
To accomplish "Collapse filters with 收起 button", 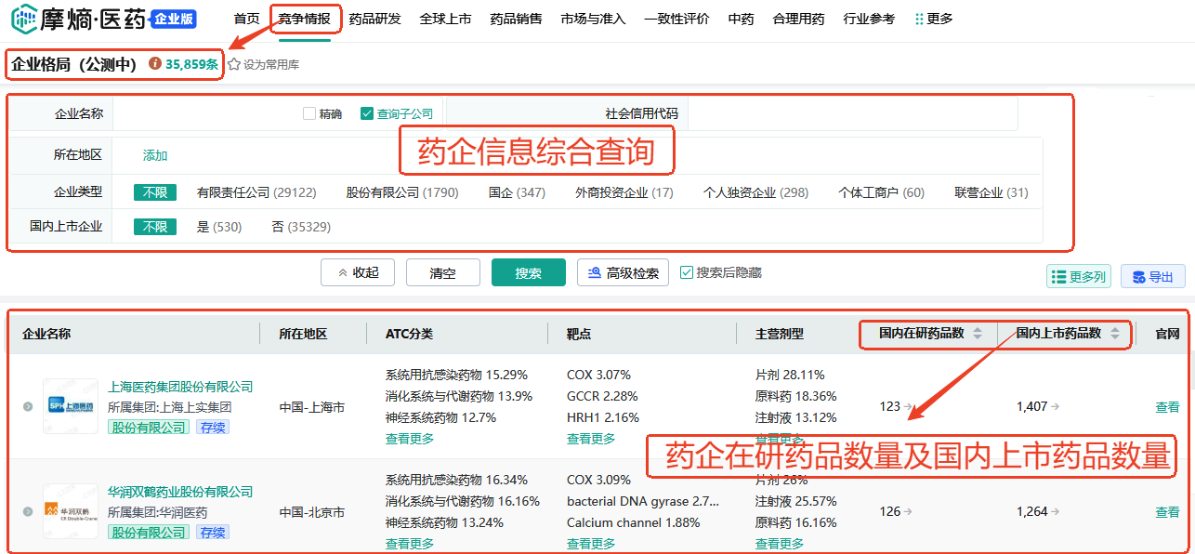I will (358, 272).
